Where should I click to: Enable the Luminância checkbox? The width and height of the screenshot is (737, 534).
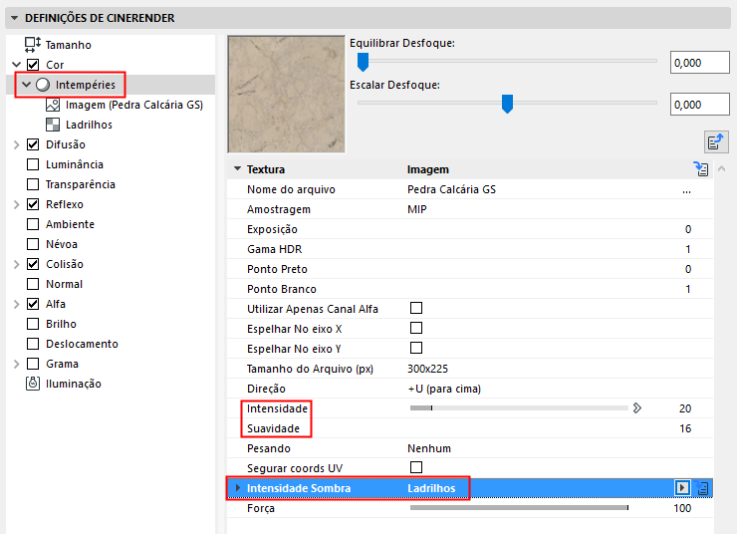33,164
